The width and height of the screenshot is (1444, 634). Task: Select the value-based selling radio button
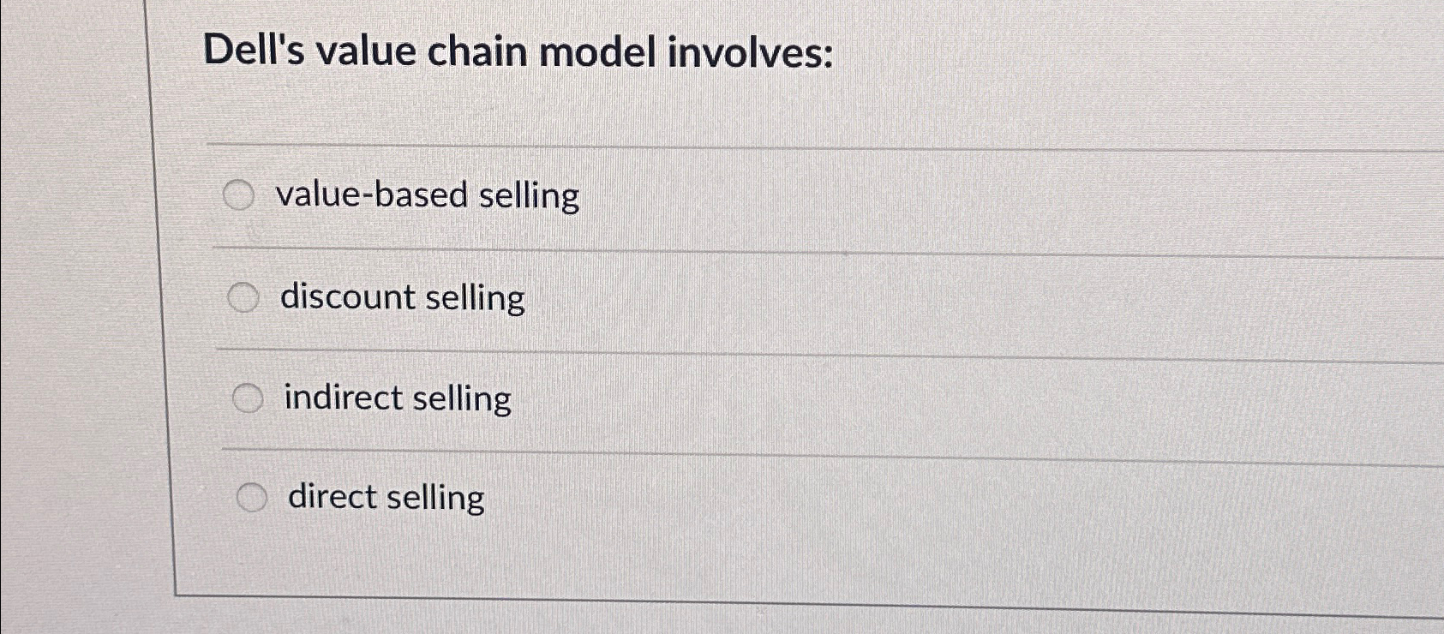[238, 196]
